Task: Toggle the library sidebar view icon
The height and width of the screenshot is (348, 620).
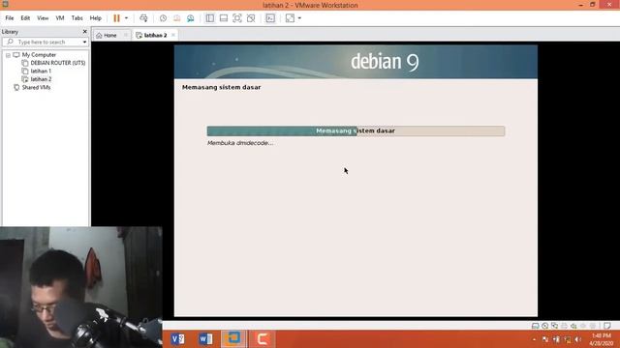Action: [x=210, y=18]
